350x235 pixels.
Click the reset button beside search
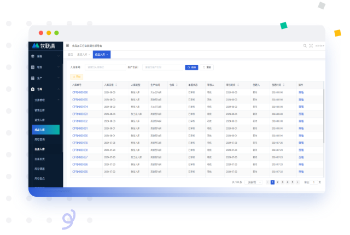[207, 67]
